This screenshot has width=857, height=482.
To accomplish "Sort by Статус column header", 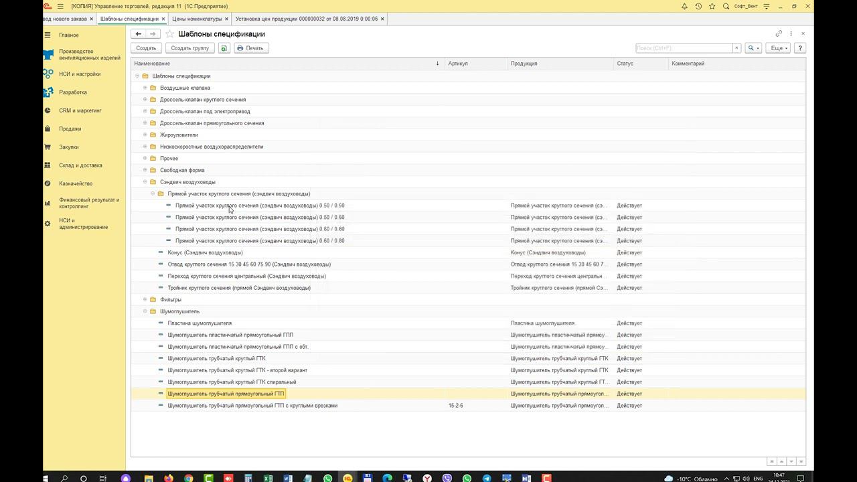I will (641, 64).
